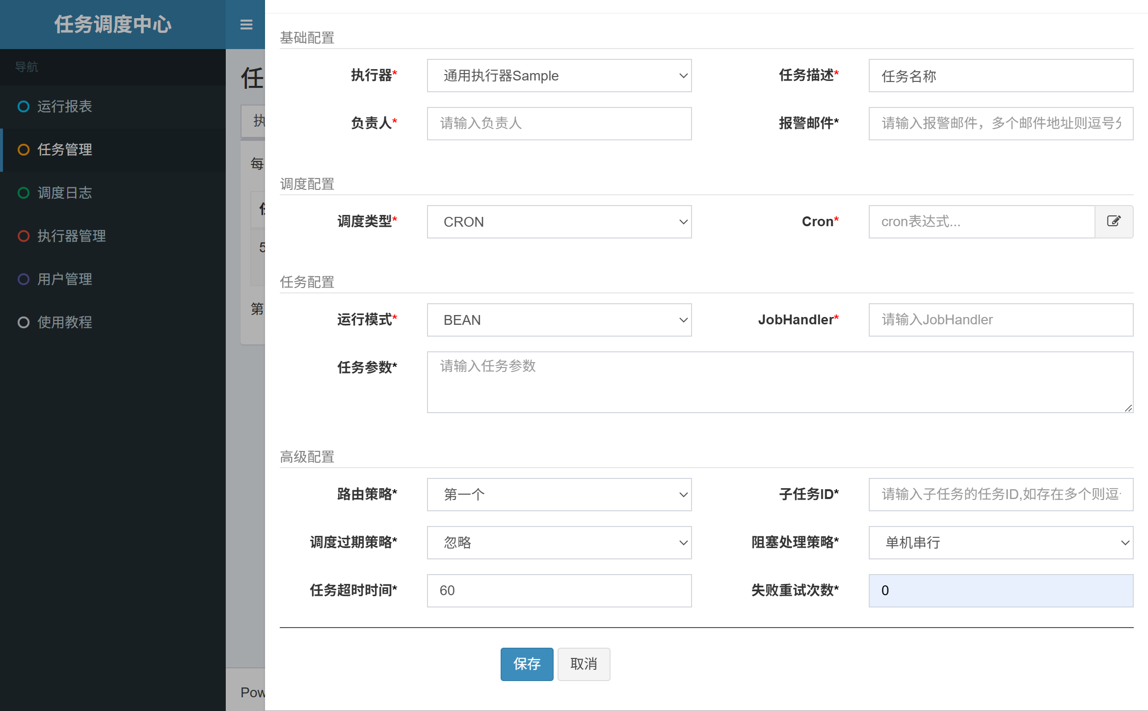
Task: Open 运行报表 in the sidebar
Action: coord(113,106)
